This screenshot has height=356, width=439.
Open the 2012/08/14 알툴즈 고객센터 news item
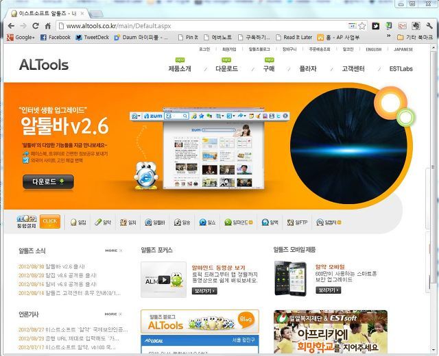click(x=69, y=293)
